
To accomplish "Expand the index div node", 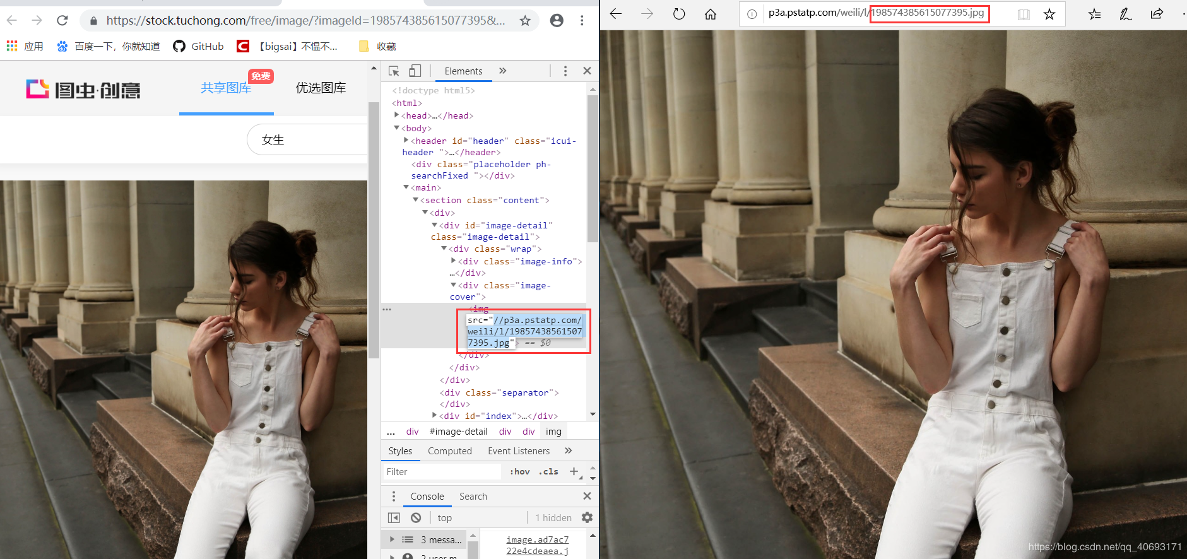I will 435,415.
